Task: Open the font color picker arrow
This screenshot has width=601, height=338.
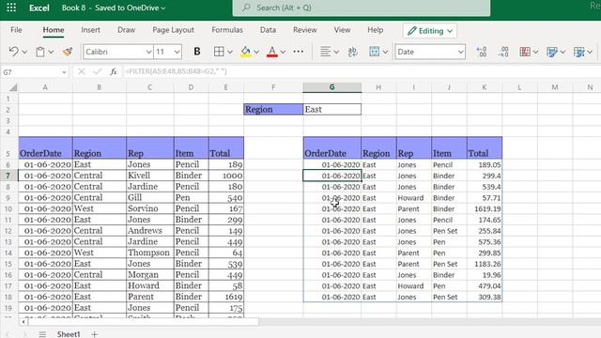Action: (283, 52)
